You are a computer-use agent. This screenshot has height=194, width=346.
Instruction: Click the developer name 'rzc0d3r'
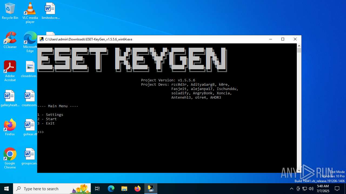tap(179, 84)
